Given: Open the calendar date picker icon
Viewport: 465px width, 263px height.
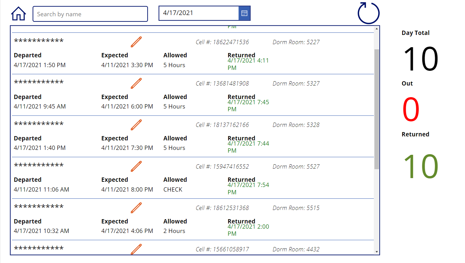Looking at the screenshot, I should click(x=244, y=13).
